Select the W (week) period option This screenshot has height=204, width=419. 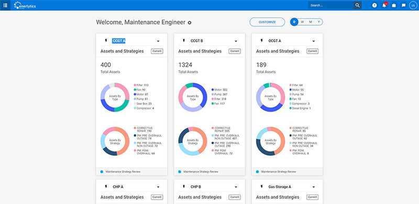(x=302, y=22)
